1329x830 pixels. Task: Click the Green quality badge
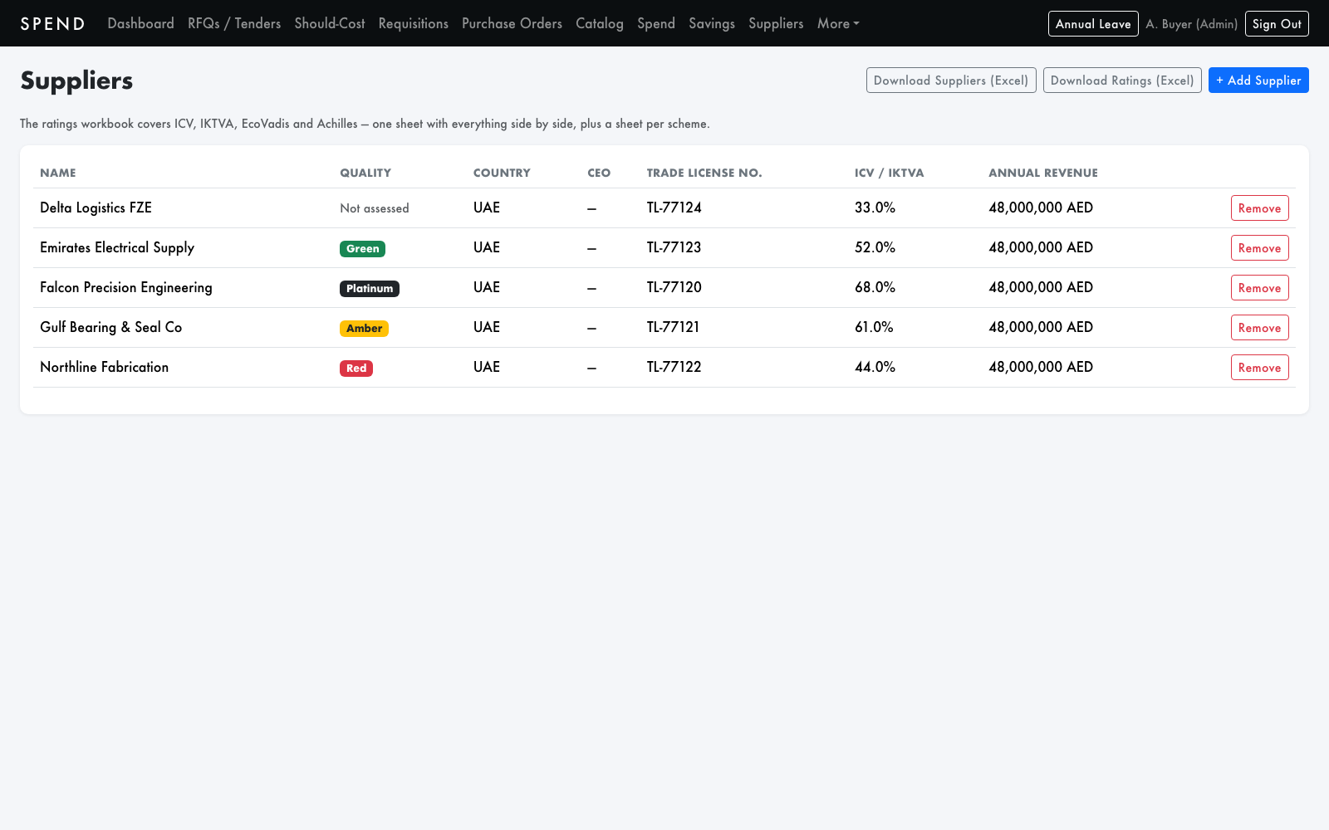coord(362,248)
